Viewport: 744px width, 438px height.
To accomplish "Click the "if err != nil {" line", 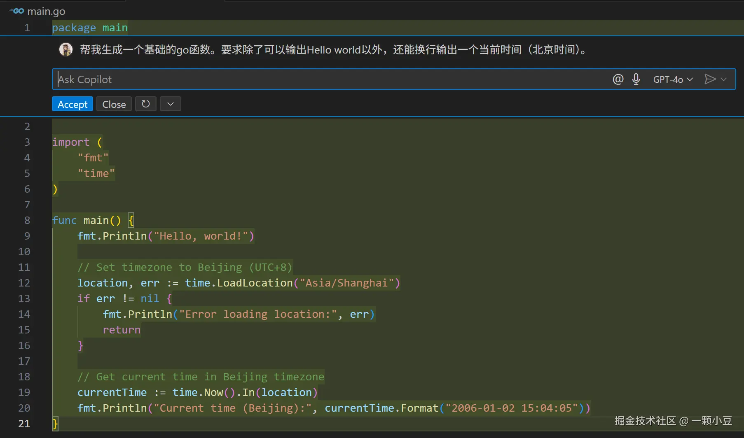I will [x=125, y=298].
